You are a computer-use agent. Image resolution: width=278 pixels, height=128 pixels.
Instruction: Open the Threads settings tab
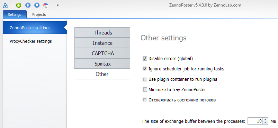[x=102, y=32]
